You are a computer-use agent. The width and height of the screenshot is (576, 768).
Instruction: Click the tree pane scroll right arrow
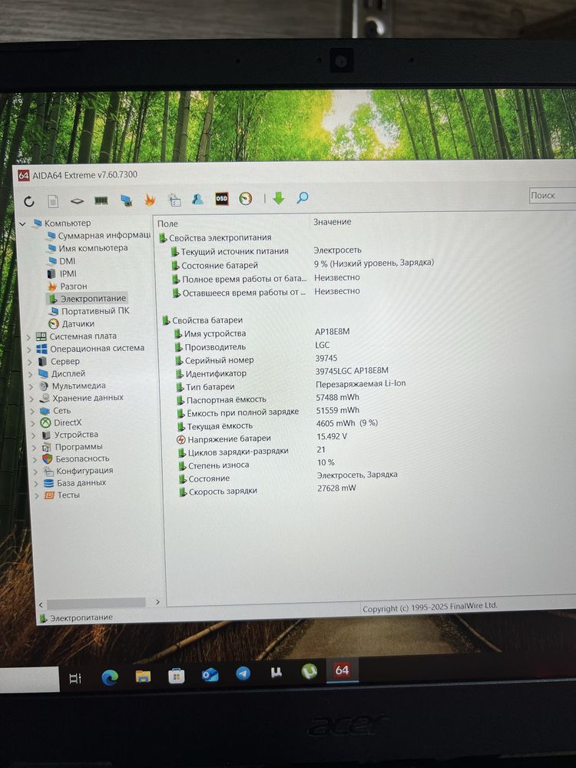click(157, 602)
